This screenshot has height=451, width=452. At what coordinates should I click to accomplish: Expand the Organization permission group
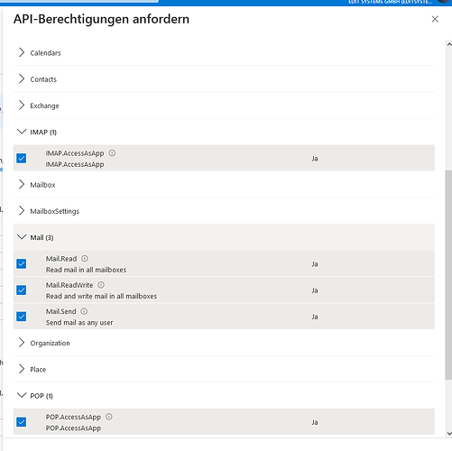click(x=224, y=343)
